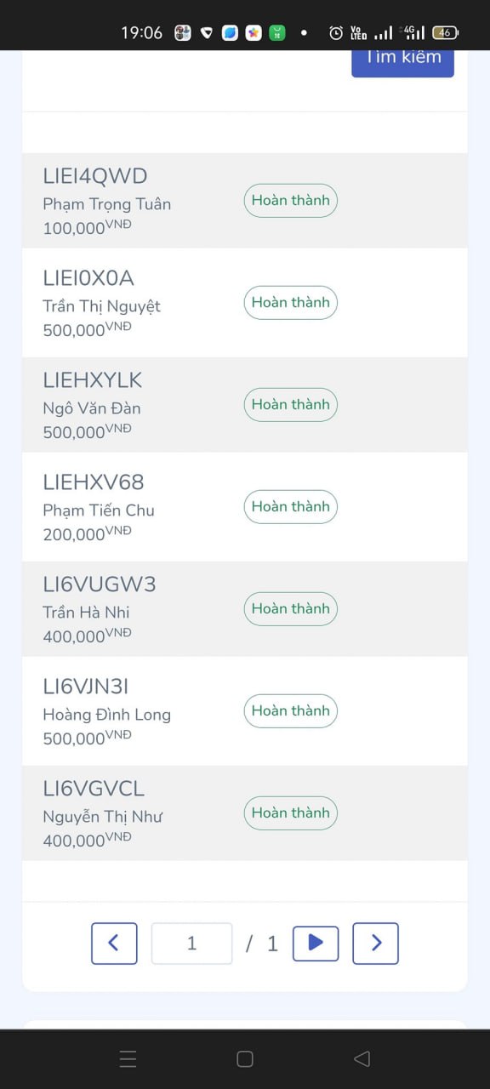Click Hoàn thành badge for Hoàng Đình Long

pos(290,710)
